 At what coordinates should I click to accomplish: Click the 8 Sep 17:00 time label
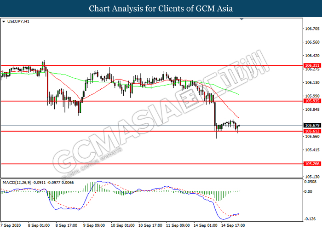tap(67, 225)
